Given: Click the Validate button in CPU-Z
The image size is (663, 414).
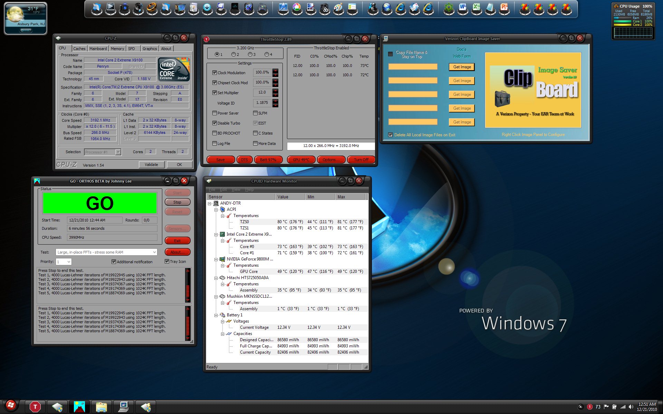Looking at the screenshot, I should coord(151,165).
